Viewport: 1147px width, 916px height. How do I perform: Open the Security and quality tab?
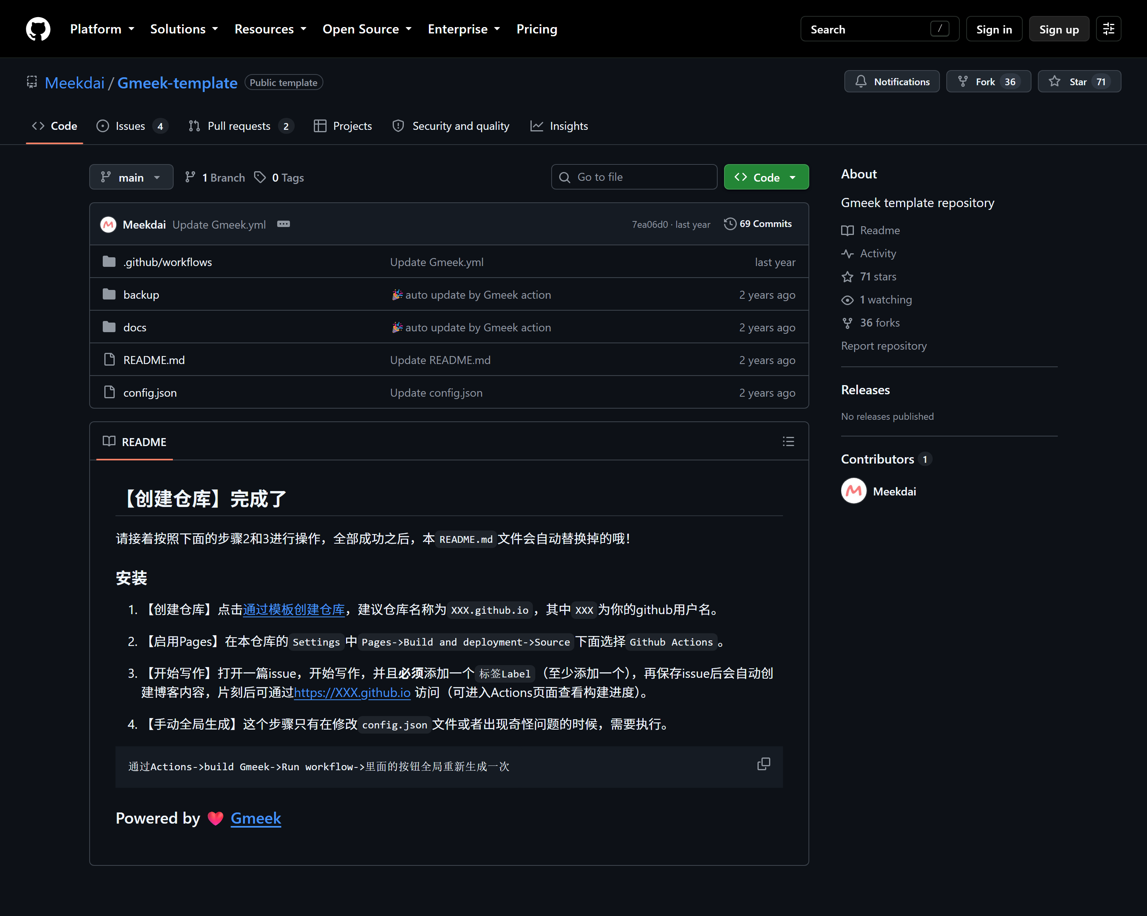click(x=450, y=126)
